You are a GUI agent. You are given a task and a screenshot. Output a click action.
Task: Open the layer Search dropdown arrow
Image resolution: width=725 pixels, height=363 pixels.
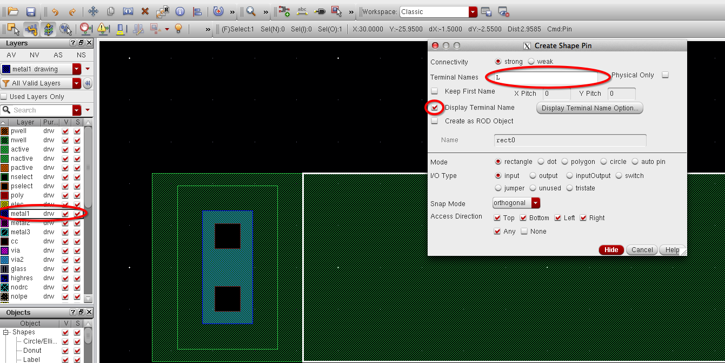pyautogui.click(x=77, y=110)
